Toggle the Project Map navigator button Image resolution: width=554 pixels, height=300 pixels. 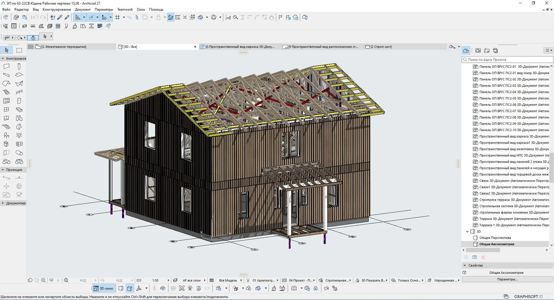click(466, 50)
